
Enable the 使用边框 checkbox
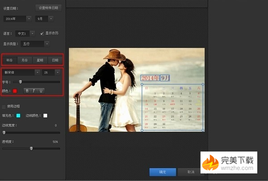(x=4, y=107)
